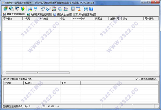Click the stacked colored windows toolbar icon
Image resolution: width=161 pixels, height=110 pixels.
coord(5,9)
